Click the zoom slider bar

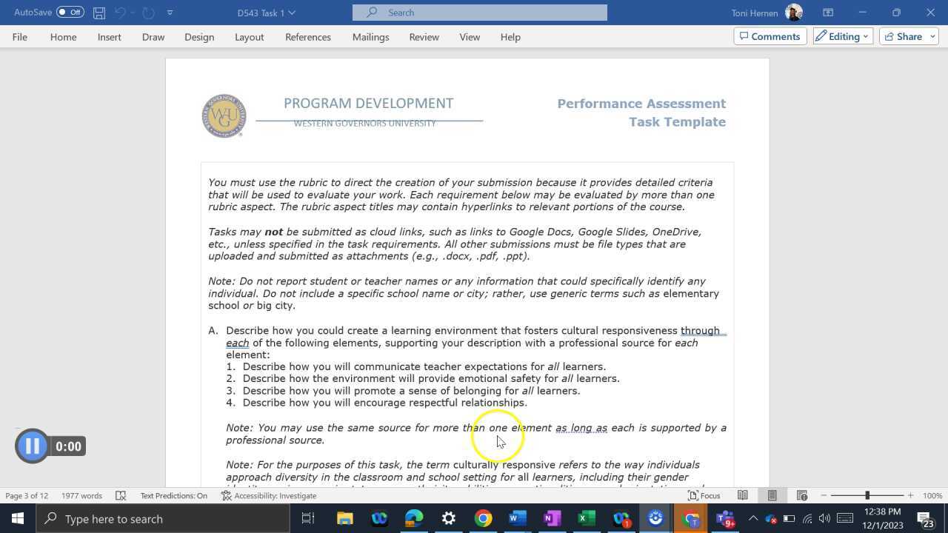[x=867, y=495]
